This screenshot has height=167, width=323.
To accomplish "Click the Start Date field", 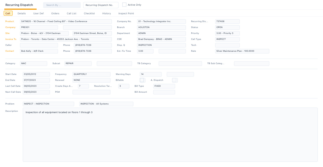I will pos(36,74).
